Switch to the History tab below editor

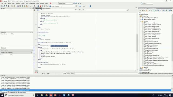(72, 73)
